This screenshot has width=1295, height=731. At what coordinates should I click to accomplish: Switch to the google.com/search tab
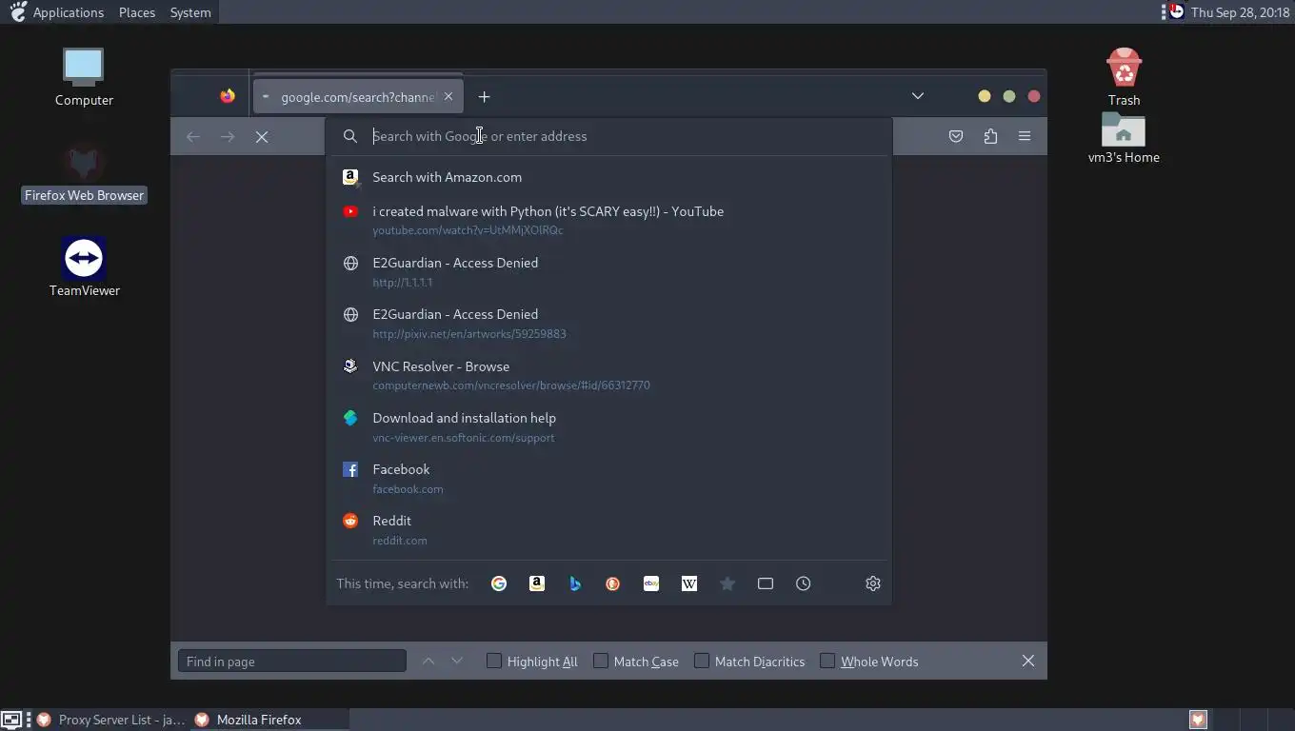(x=358, y=96)
